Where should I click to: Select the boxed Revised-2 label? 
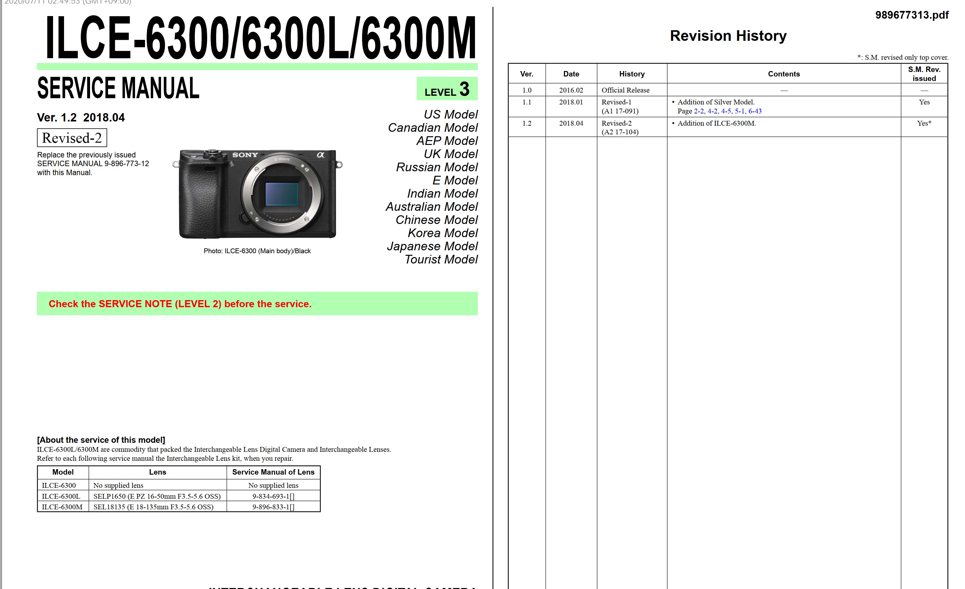[72, 138]
